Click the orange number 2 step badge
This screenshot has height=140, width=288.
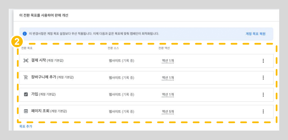coord(15,42)
